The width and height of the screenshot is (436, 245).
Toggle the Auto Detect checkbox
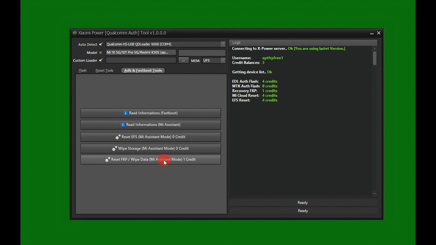point(100,44)
